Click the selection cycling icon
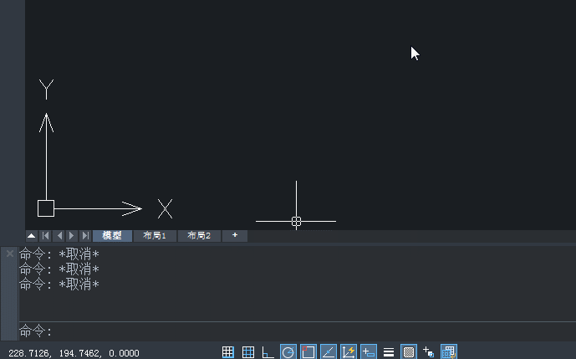This screenshot has height=359, width=576. [429, 352]
